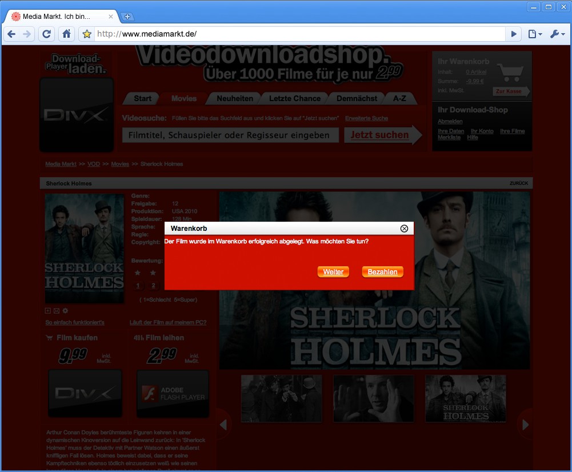572x472 pixels.
Task: Click the browser forward arrow
Action: (x=27, y=34)
